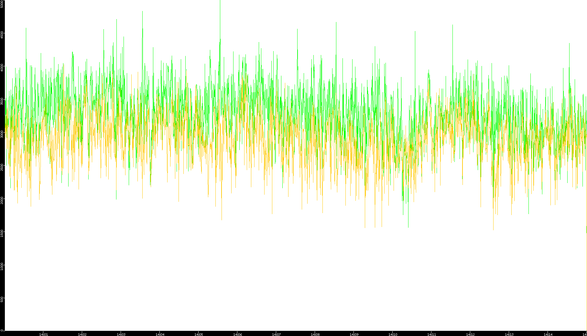The image size is (587, 336).
Task: Click the 14:09 time axis label
Action: pos(354,334)
